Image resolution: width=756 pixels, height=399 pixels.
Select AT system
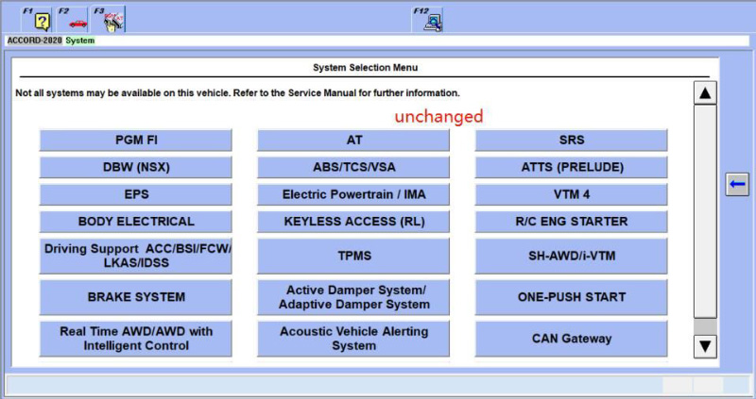tap(353, 140)
